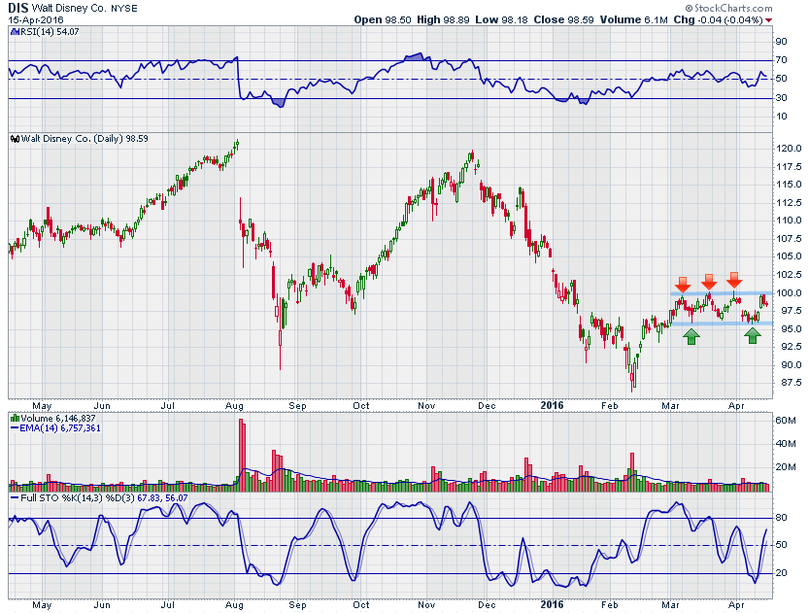
Task: Click the 60M volume axis label
Action: pyautogui.click(x=786, y=421)
